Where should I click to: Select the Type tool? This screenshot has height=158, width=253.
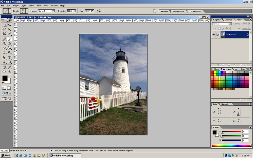[x=9, y=57]
